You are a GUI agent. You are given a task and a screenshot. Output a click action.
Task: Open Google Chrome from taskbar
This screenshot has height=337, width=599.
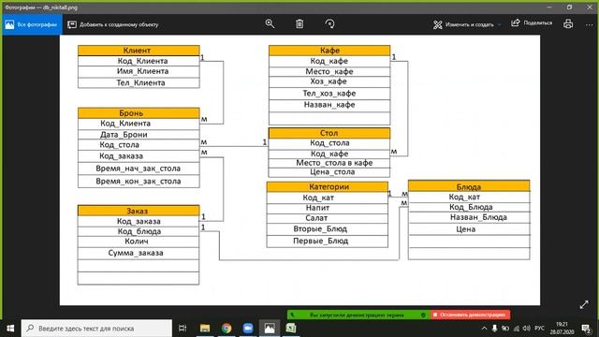pos(226,329)
